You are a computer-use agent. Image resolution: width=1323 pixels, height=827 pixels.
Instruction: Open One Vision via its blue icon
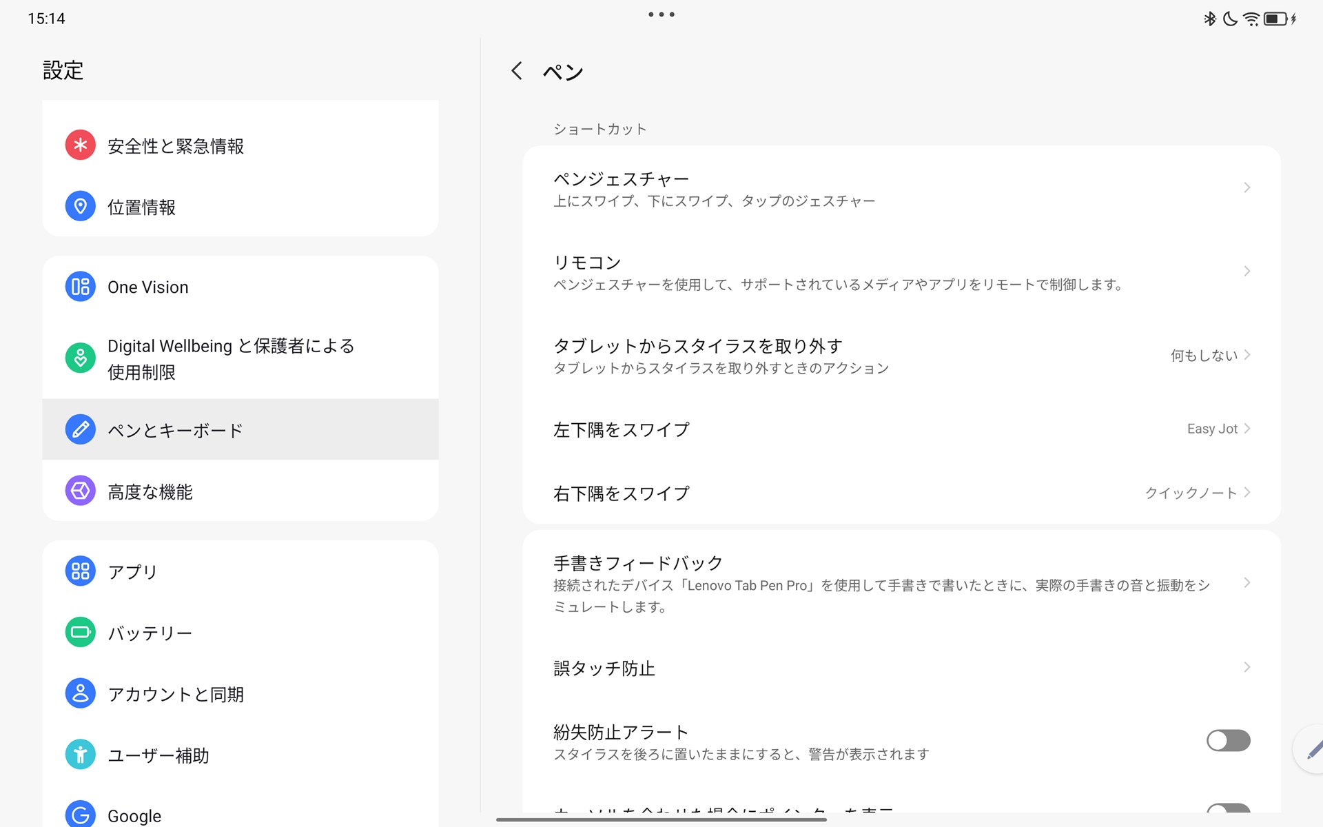point(80,287)
